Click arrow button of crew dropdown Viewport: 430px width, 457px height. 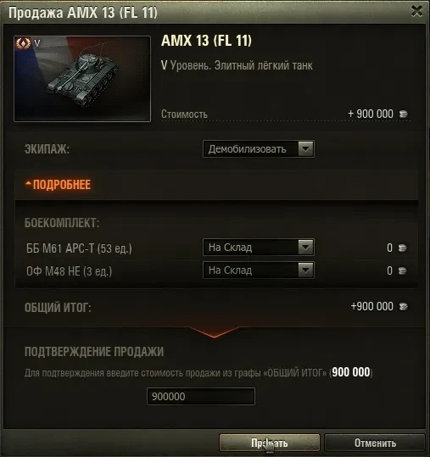305,149
